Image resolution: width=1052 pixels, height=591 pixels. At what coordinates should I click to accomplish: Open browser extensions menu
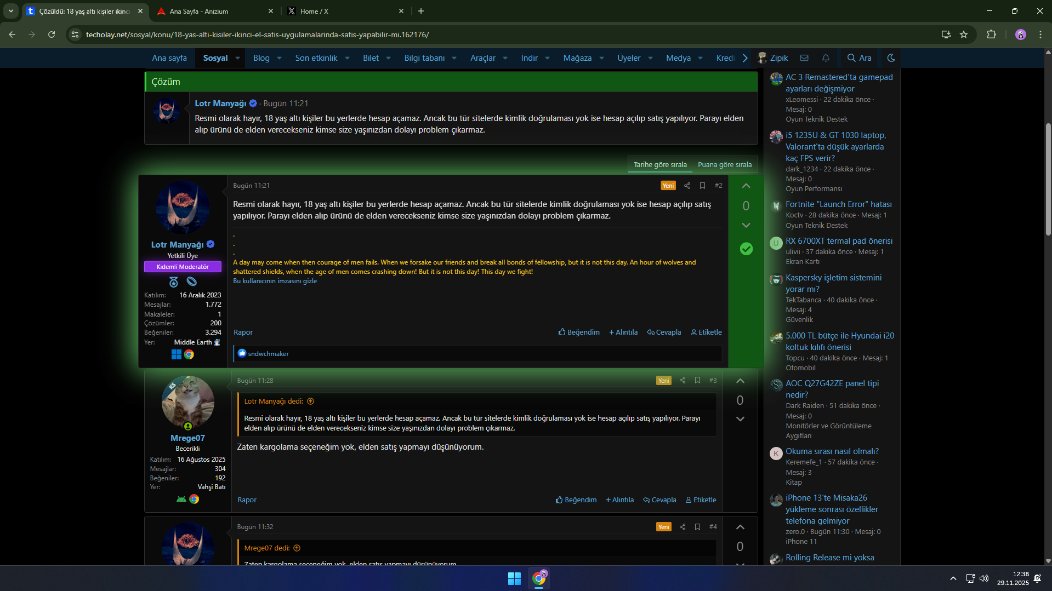pyautogui.click(x=991, y=35)
